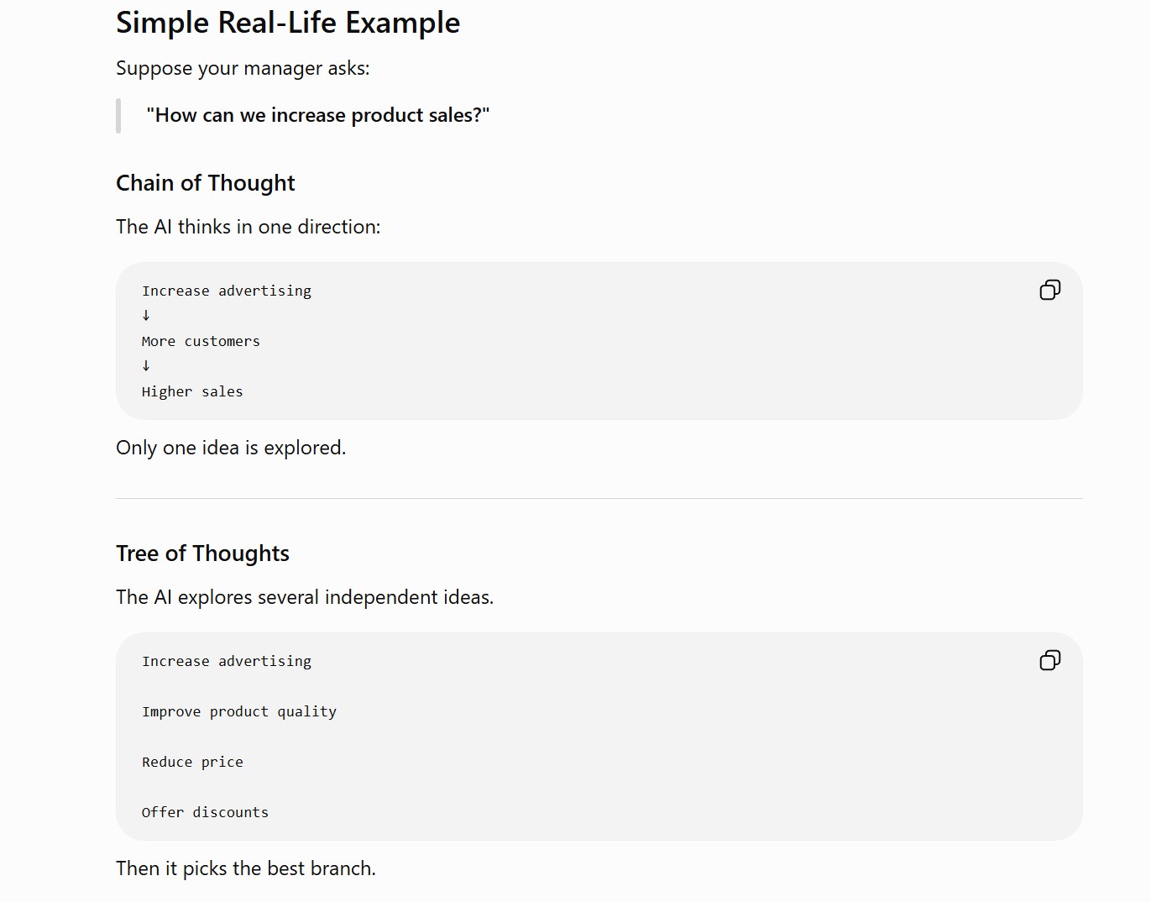Image resolution: width=1151 pixels, height=902 pixels.
Task: Click the Simple Real-Life Example heading
Action: (288, 23)
